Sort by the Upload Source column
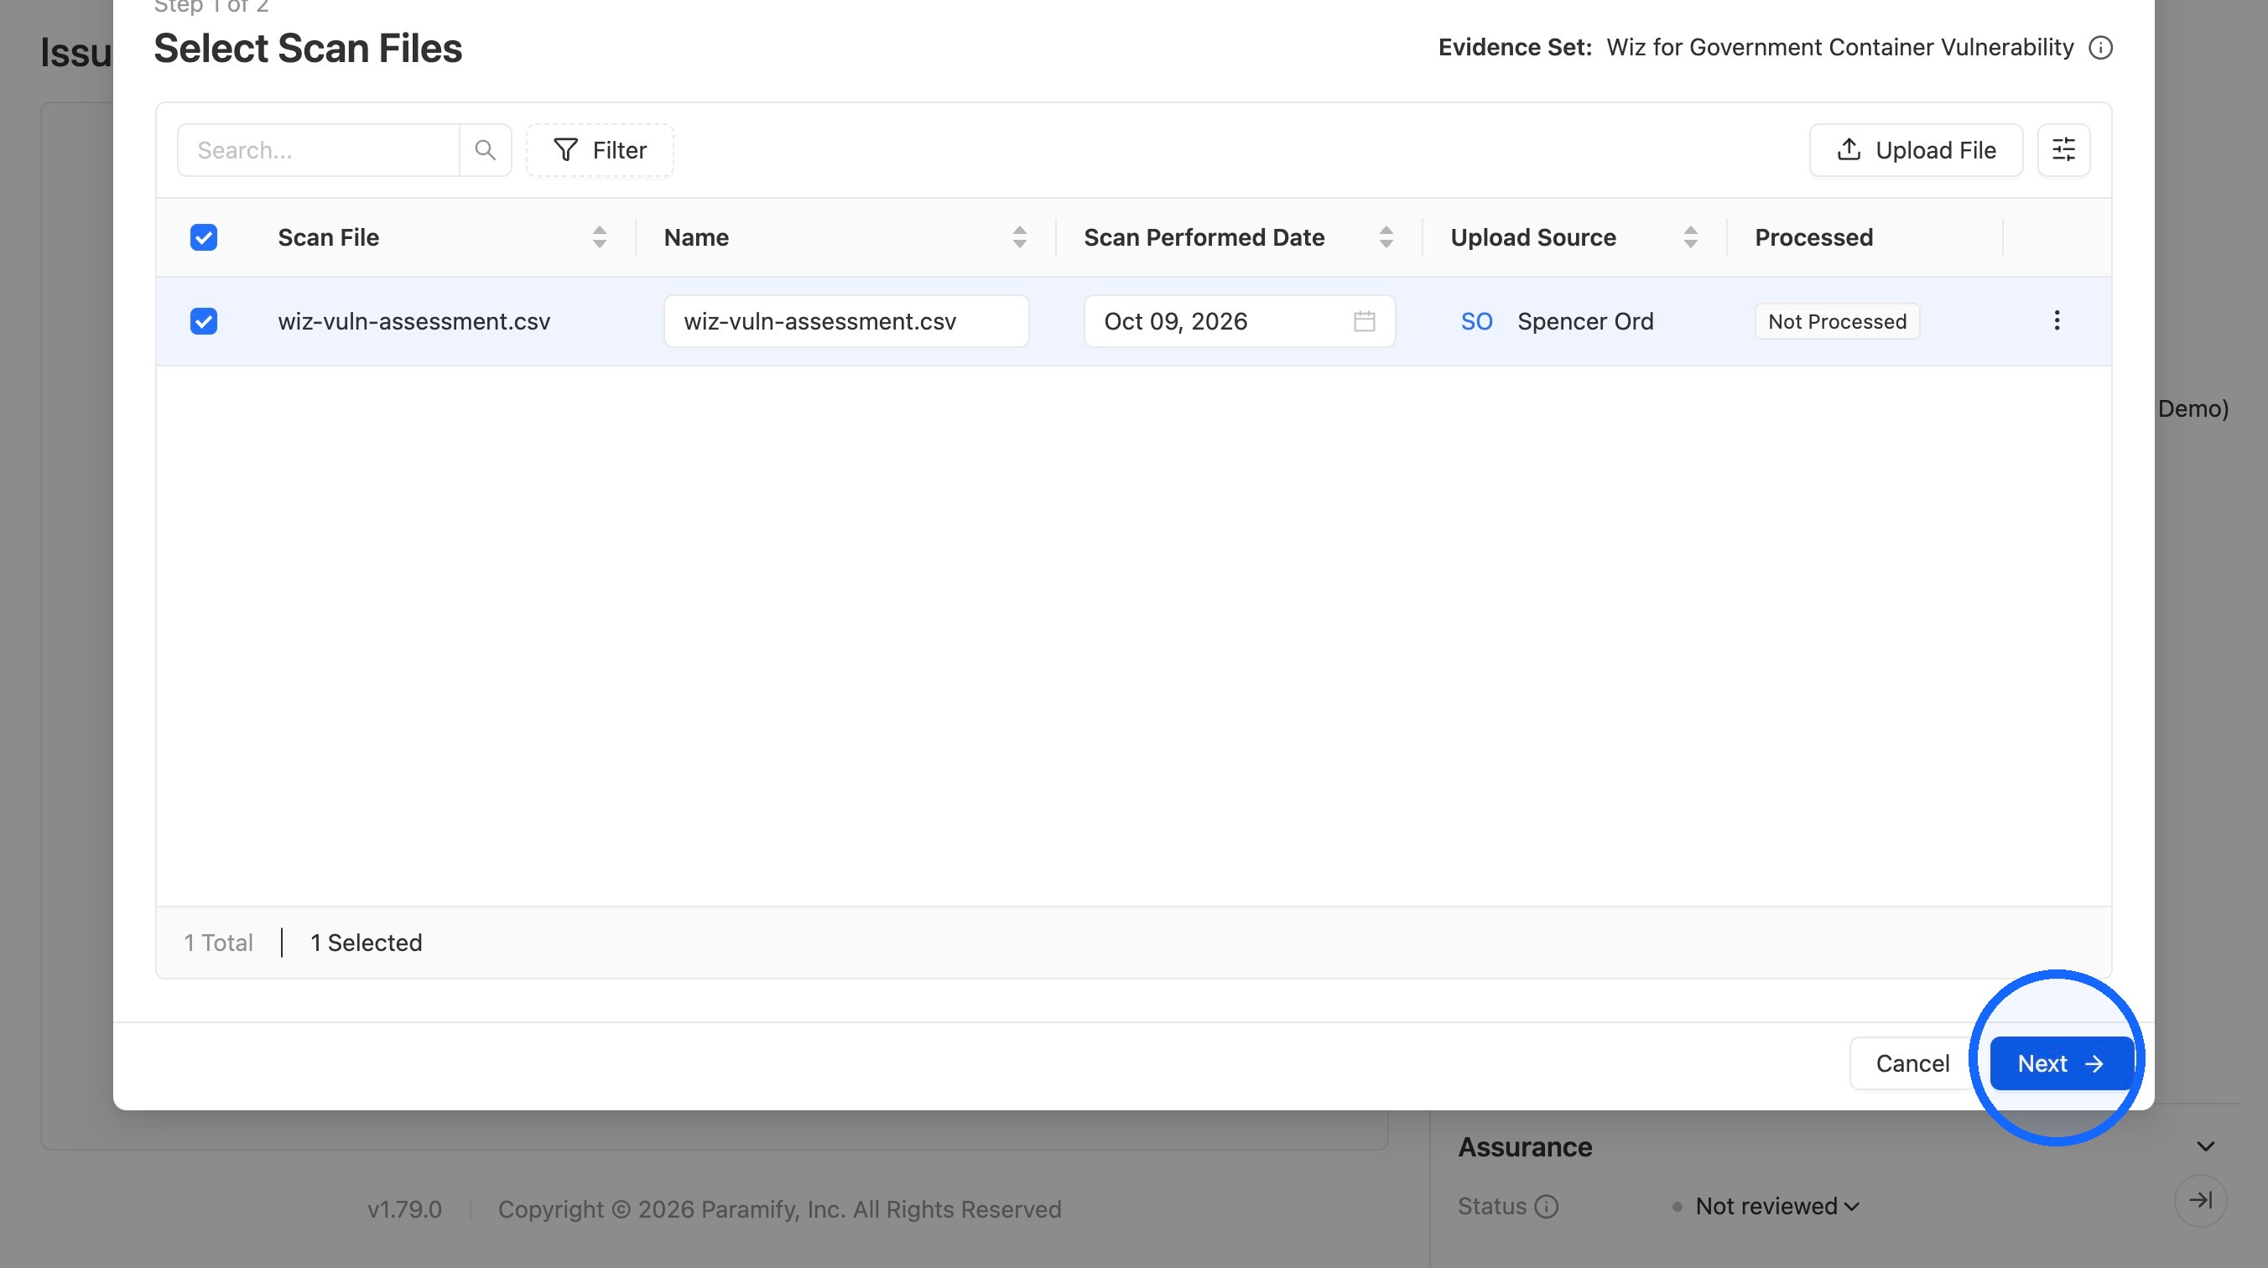The height and width of the screenshot is (1268, 2268). click(1690, 236)
